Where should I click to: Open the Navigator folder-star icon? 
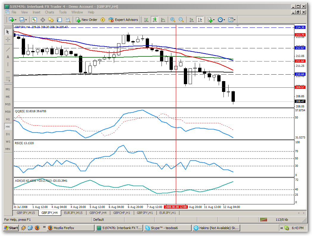(51, 20)
